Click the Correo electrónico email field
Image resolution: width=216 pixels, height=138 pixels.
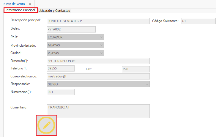pyautogui.click(x=98, y=76)
